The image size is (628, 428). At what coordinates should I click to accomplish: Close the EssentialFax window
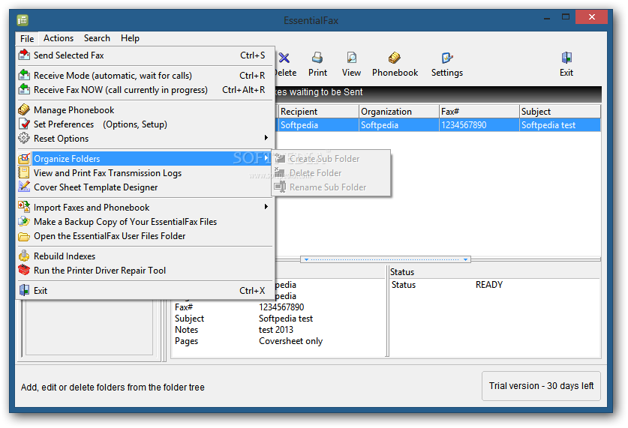click(591, 16)
